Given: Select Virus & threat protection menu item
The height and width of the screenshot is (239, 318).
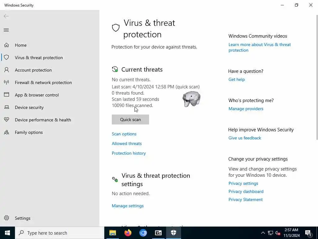Looking at the screenshot, I should click(39, 58).
